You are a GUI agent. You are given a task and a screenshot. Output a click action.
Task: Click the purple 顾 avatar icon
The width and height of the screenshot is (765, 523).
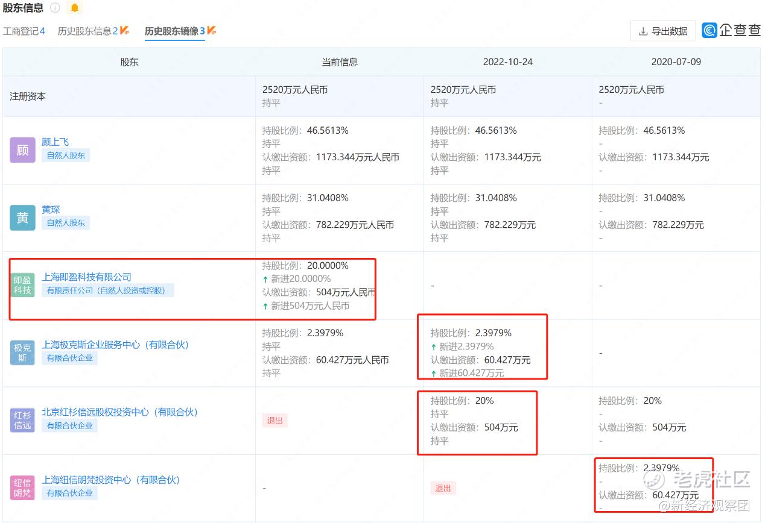22,150
